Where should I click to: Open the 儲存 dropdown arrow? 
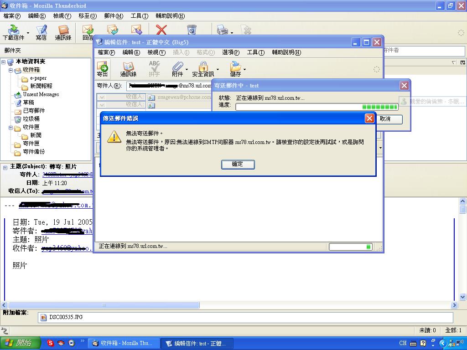pos(245,70)
